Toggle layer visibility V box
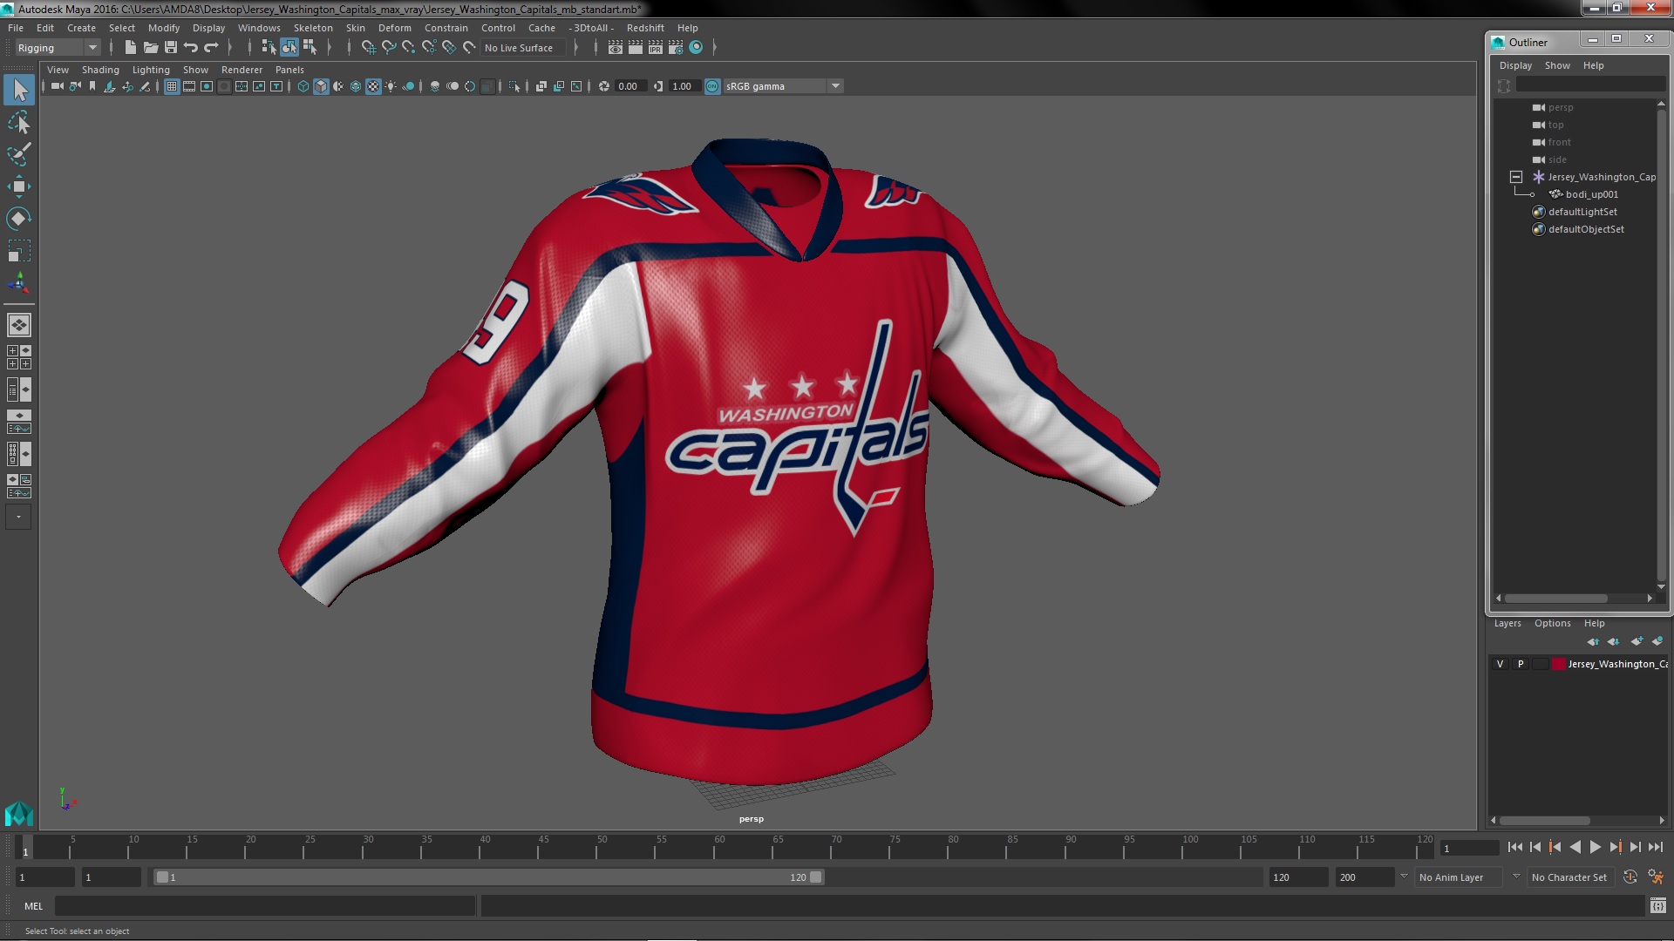 pyautogui.click(x=1500, y=664)
